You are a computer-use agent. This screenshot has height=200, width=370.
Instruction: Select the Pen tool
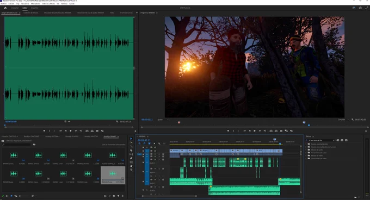(131, 158)
